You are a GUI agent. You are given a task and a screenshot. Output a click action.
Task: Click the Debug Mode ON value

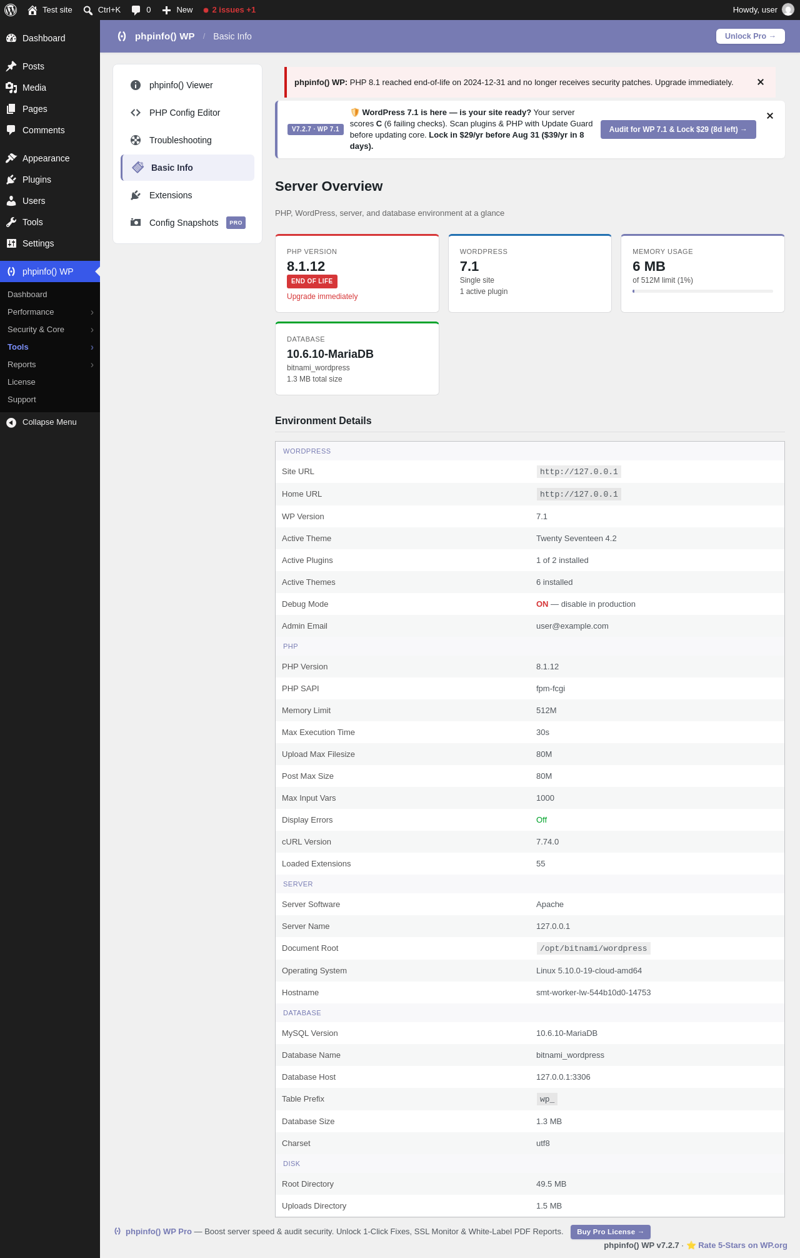542,604
